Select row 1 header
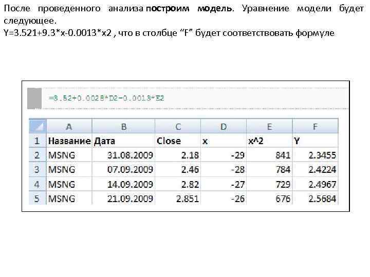The image size is (370, 277). (x=38, y=141)
